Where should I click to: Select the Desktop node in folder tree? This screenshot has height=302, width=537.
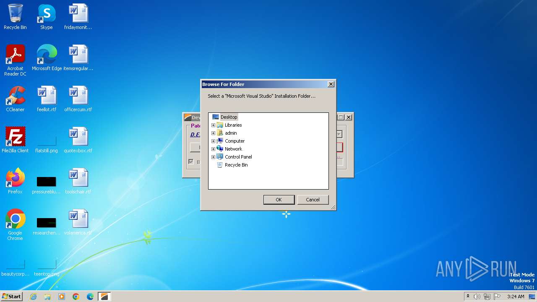(229, 117)
